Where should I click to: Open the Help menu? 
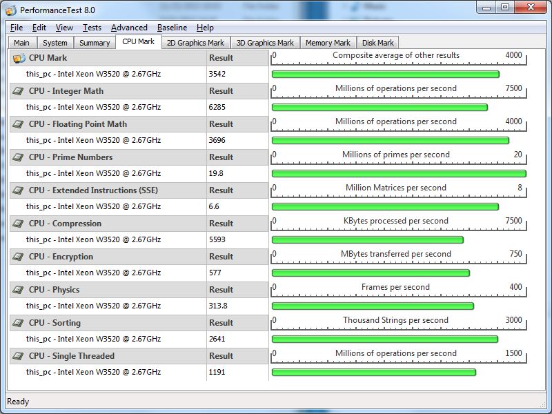(205, 28)
